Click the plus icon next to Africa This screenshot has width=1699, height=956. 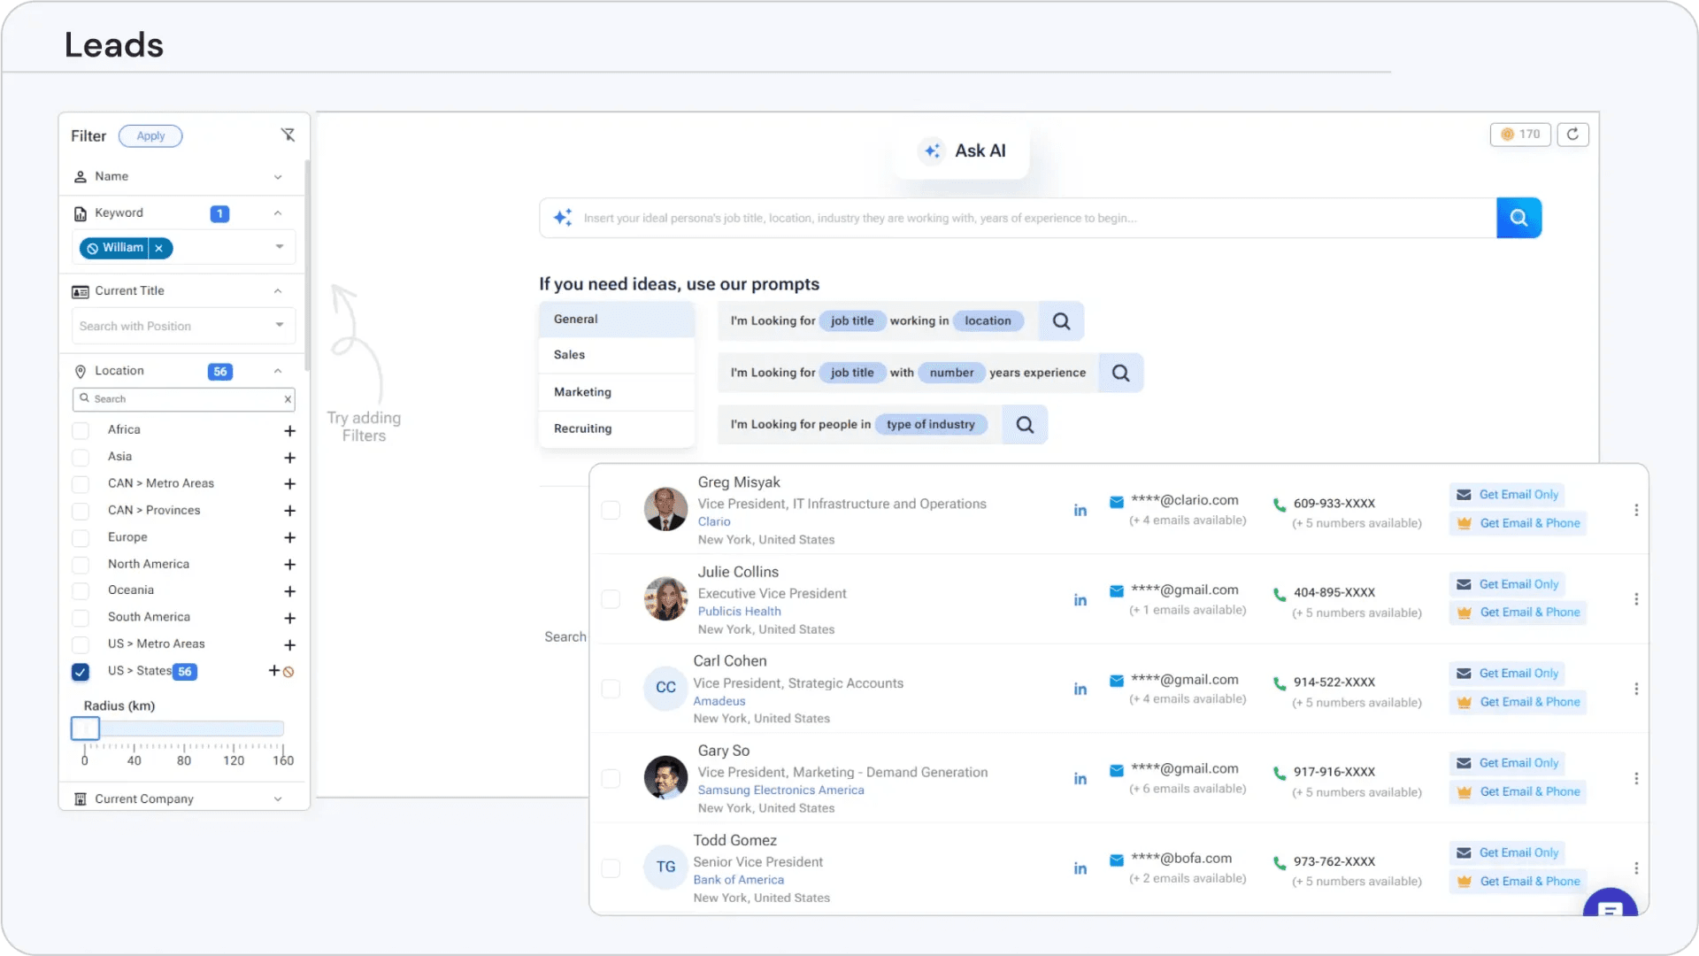pyautogui.click(x=289, y=431)
